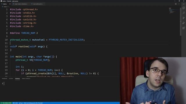Click the 'pthread_t th[THREAD_NUM];' declaration

[33, 60]
